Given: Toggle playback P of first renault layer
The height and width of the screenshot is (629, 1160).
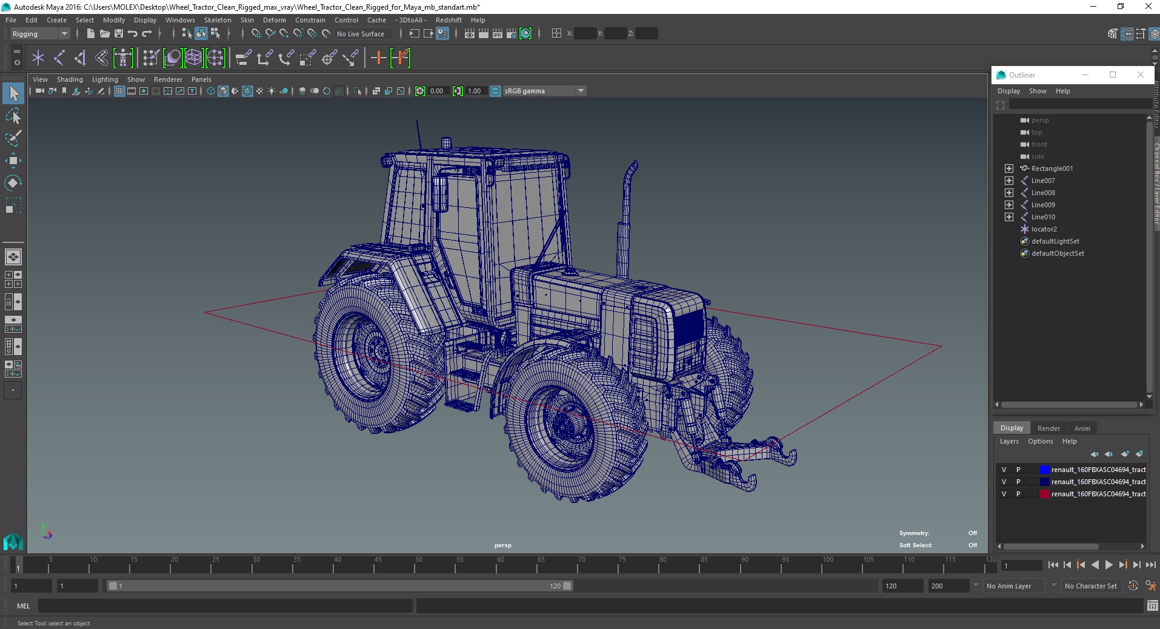Looking at the screenshot, I should click(1018, 470).
